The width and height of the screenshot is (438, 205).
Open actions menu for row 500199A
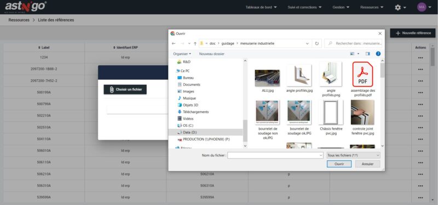click(420, 92)
